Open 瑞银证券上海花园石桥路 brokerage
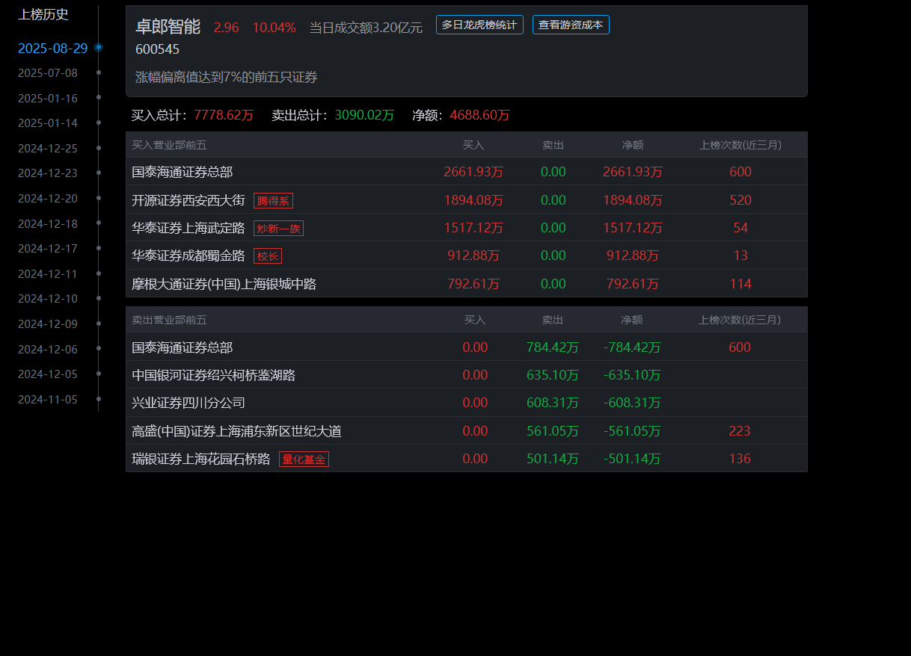 coord(201,459)
